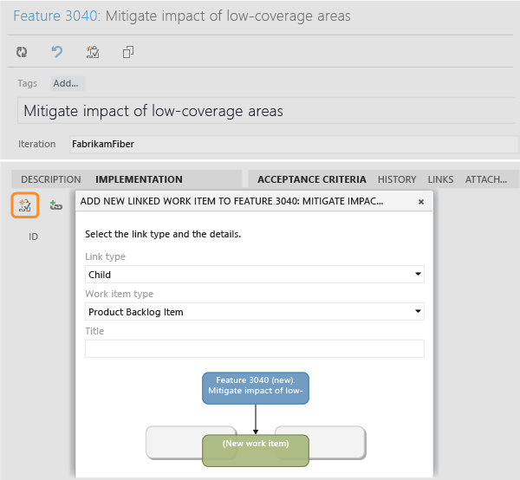Click the work item title text box
520x480 pixels.
coord(268,110)
